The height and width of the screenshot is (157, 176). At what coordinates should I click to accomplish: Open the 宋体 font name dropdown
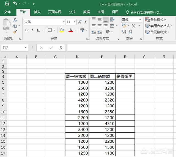(64, 22)
